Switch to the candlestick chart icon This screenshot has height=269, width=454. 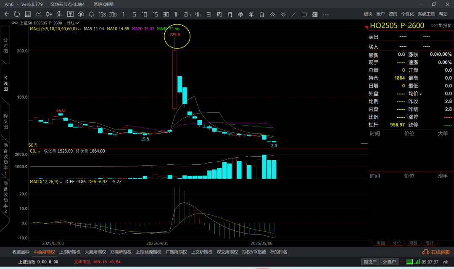coord(49,14)
